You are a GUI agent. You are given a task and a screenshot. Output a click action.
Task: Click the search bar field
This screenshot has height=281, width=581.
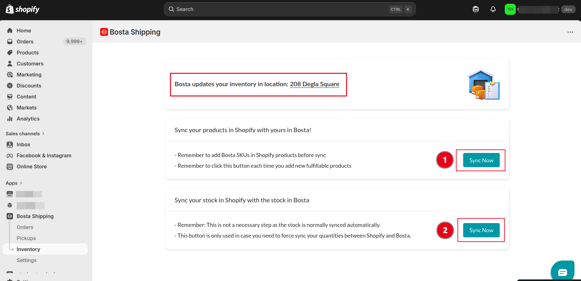[x=290, y=9]
